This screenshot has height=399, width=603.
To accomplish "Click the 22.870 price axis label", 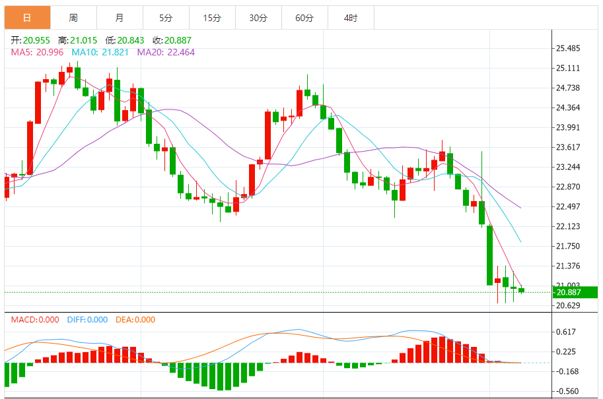I will tap(568, 187).
